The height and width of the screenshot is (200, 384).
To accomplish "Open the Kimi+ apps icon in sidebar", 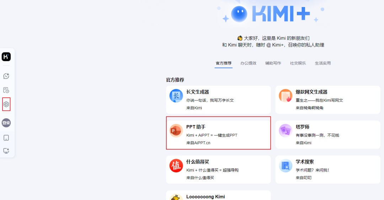I will pos(6,104).
